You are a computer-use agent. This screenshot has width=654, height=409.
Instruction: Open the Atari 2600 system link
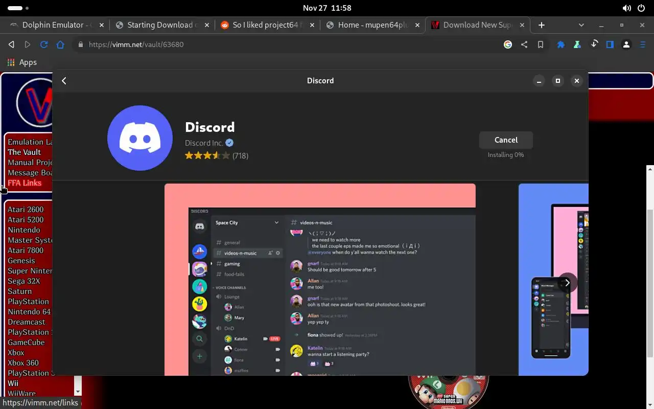(x=26, y=210)
